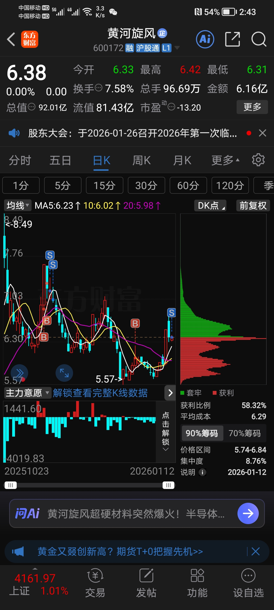Tap the megaphone icon in promo banner
The image size is (274, 610).
click(x=18, y=551)
